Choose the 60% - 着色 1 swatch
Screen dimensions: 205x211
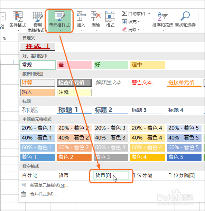click(38, 147)
